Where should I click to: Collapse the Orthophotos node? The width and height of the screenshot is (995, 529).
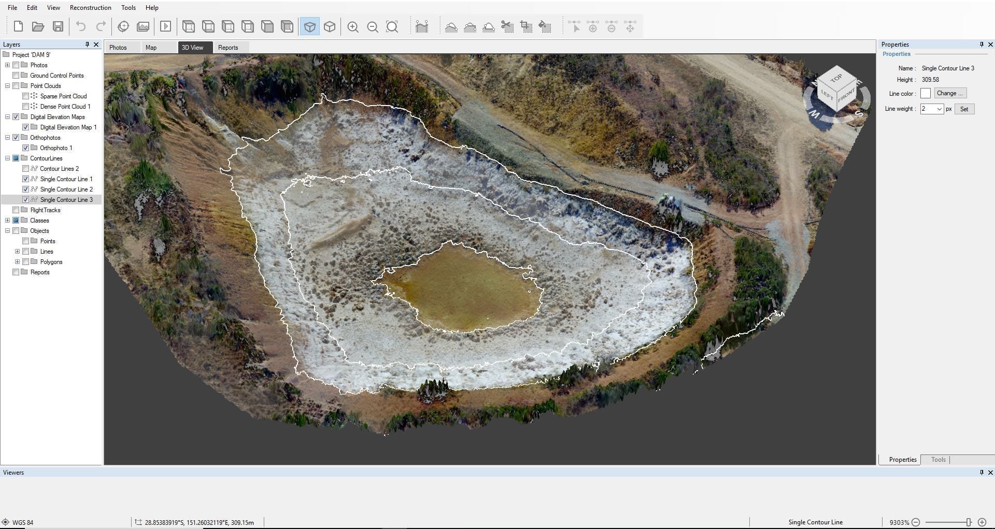coord(7,138)
